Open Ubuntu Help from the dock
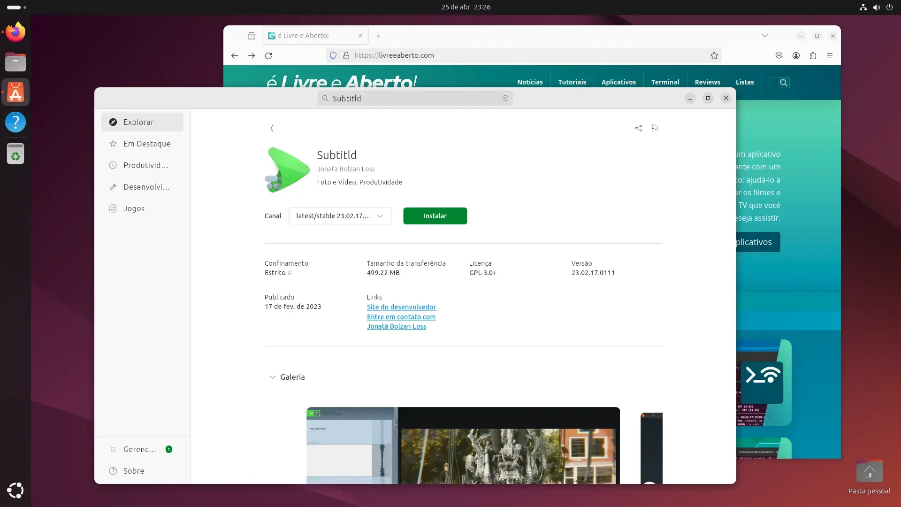901x507 pixels. coord(15,122)
